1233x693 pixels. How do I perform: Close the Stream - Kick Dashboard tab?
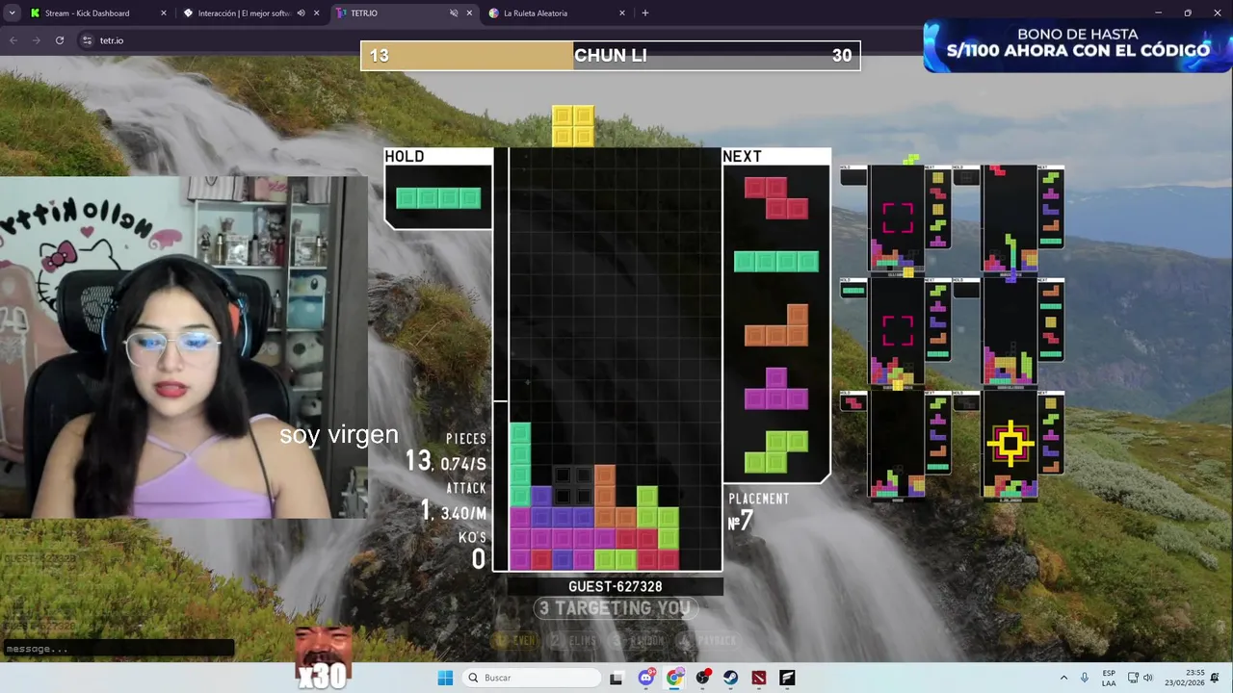point(163,13)
